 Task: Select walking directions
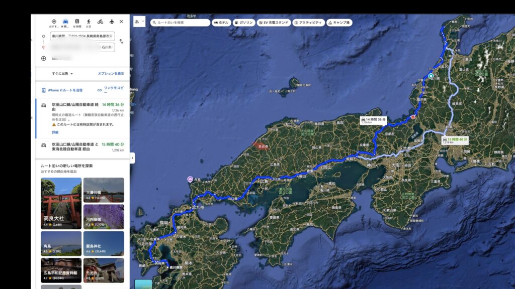point(89,22)
